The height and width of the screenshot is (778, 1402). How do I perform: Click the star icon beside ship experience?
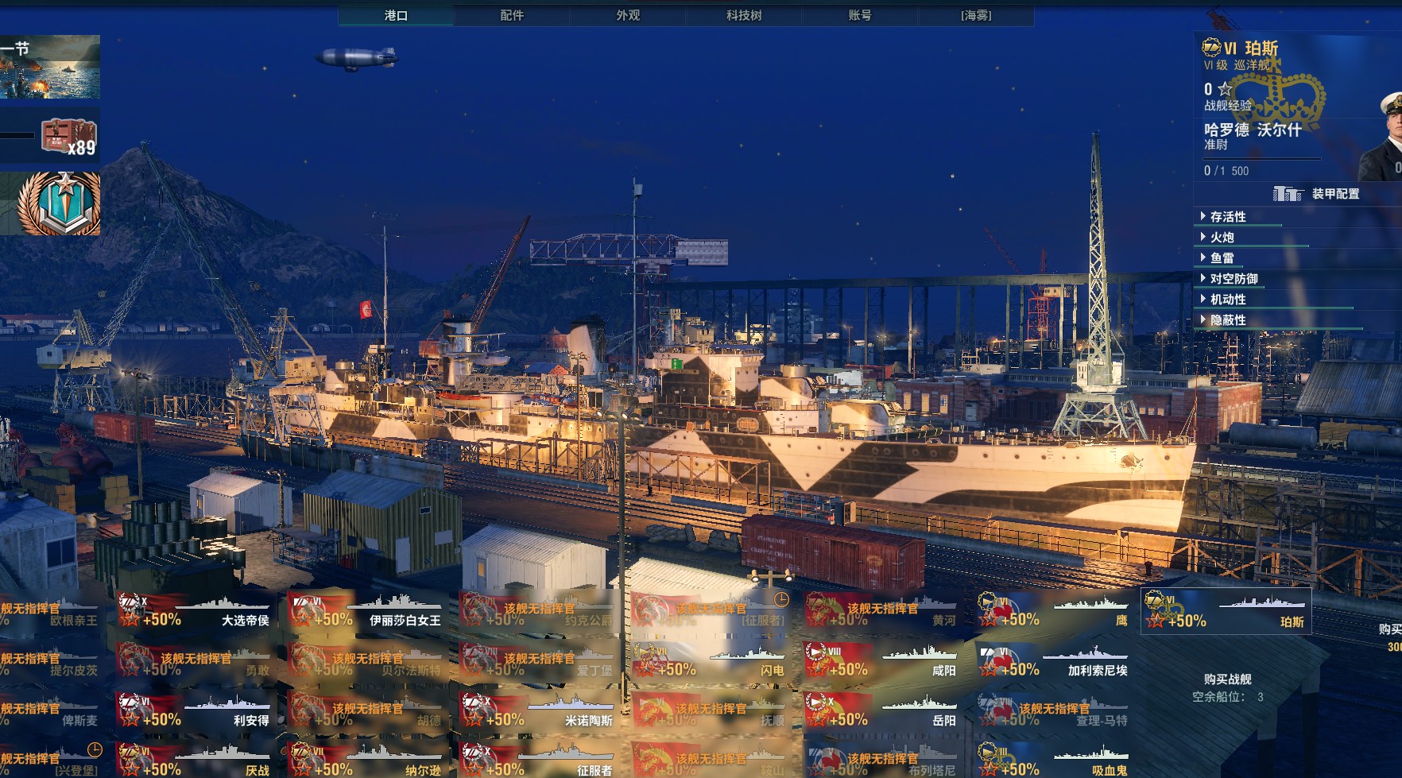[x=1225, y=89]
